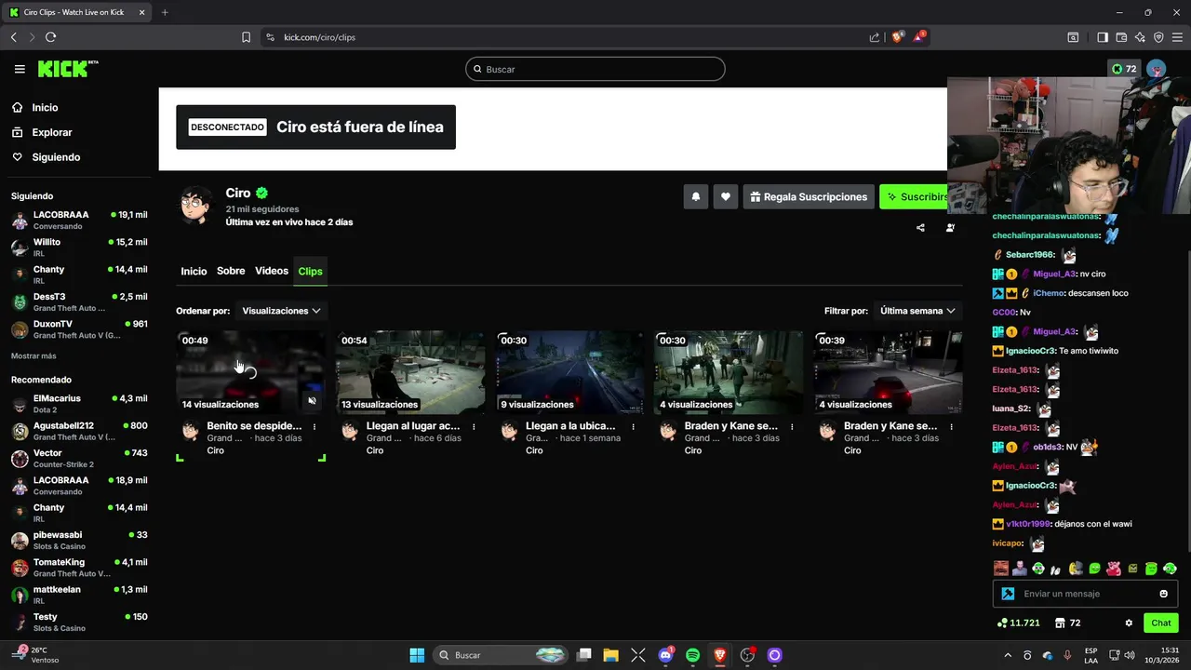The height and width of the screenshot is (670, 1191).
Task: Open Siguiendo in the sidebar
Action: pos(56,157)
